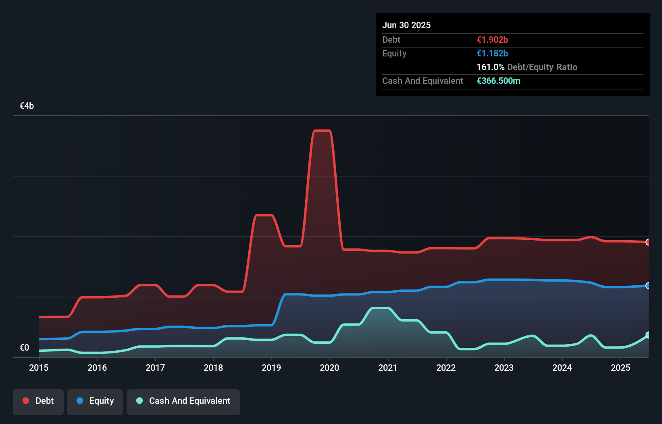Click the 2018 x-axis label

tap(213, 368)
